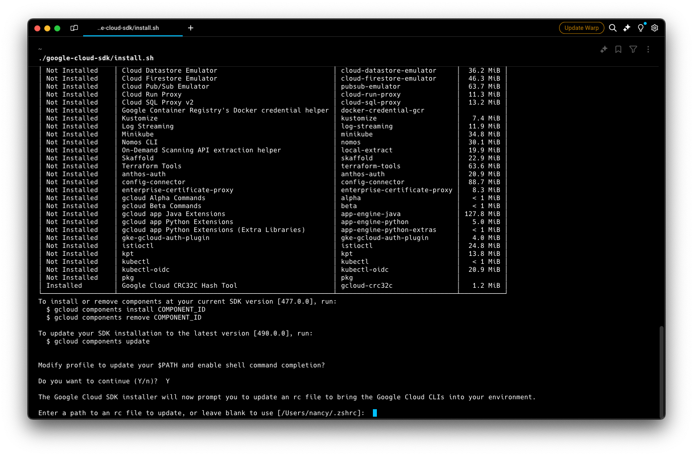Click '36.2 MiB' size value
Screen dimensions: 693x456
click(484, 71)
